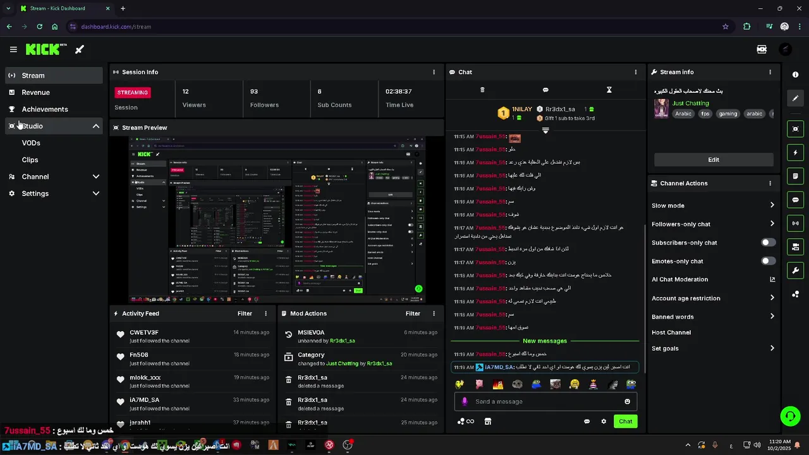Click the Stream Preview thumbnail
809x455 pixels.
click(277, 220)
